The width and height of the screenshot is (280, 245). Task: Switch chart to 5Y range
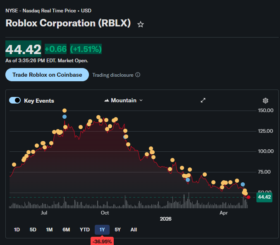(x=118, y=230)
